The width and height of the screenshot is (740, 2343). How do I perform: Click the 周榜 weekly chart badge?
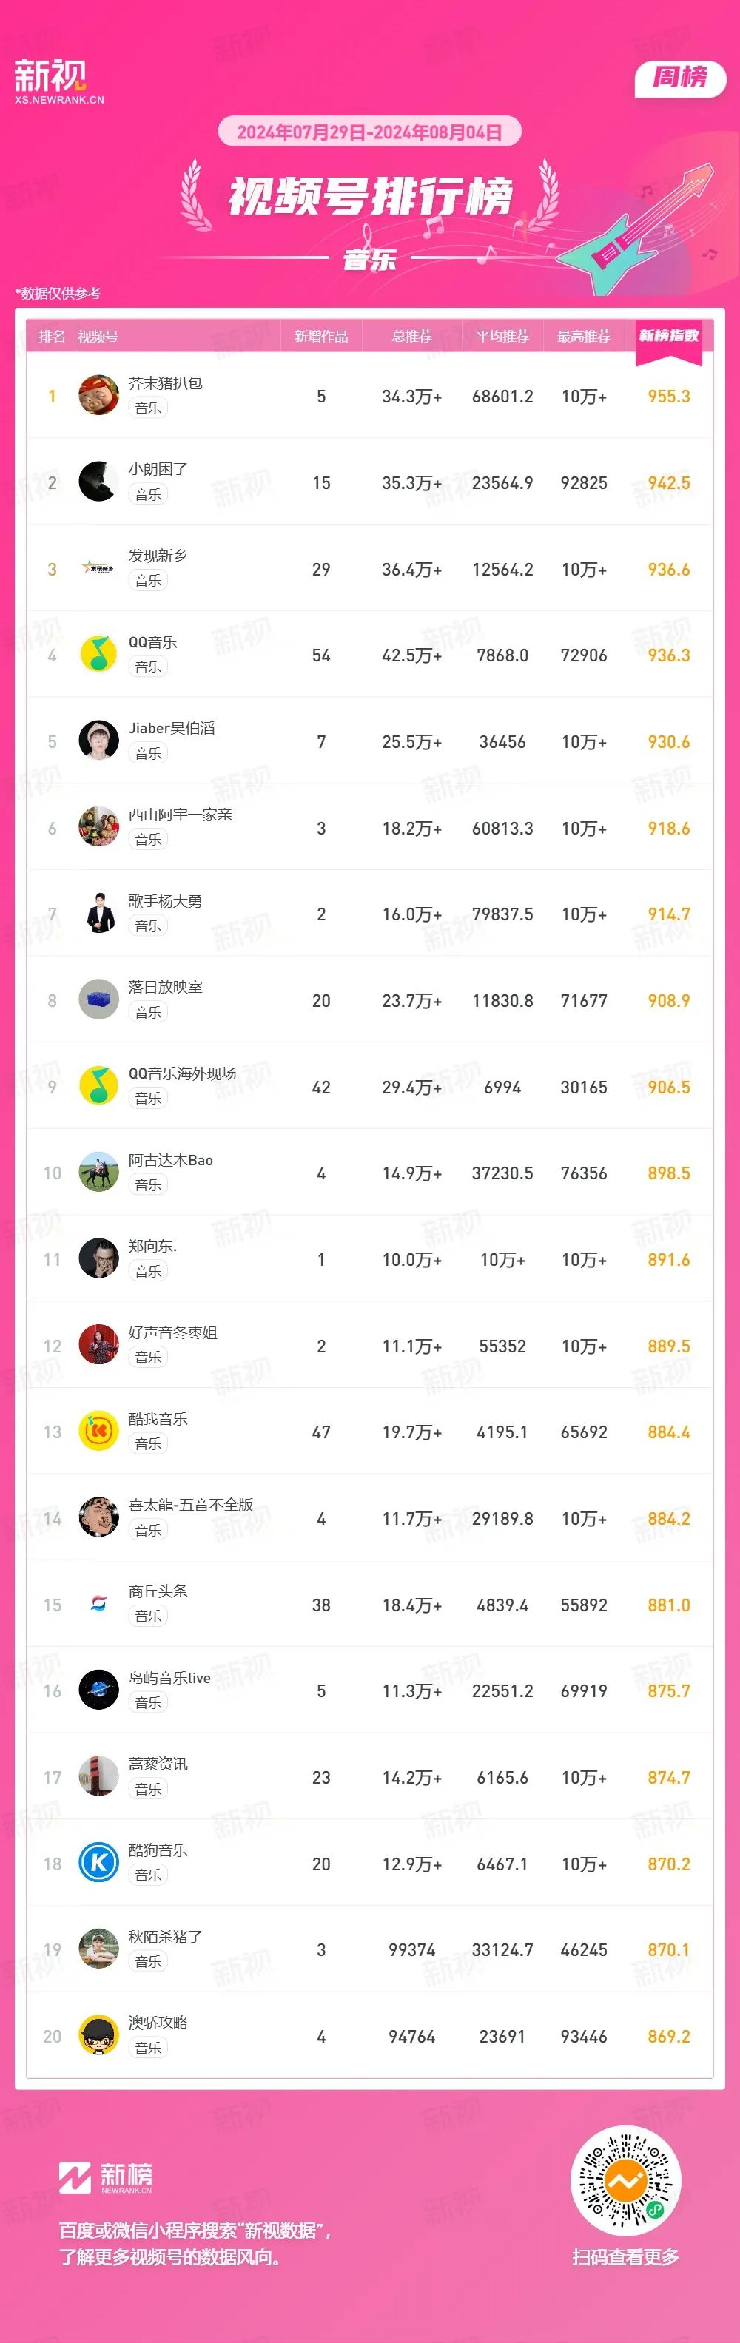pos(680,78)
